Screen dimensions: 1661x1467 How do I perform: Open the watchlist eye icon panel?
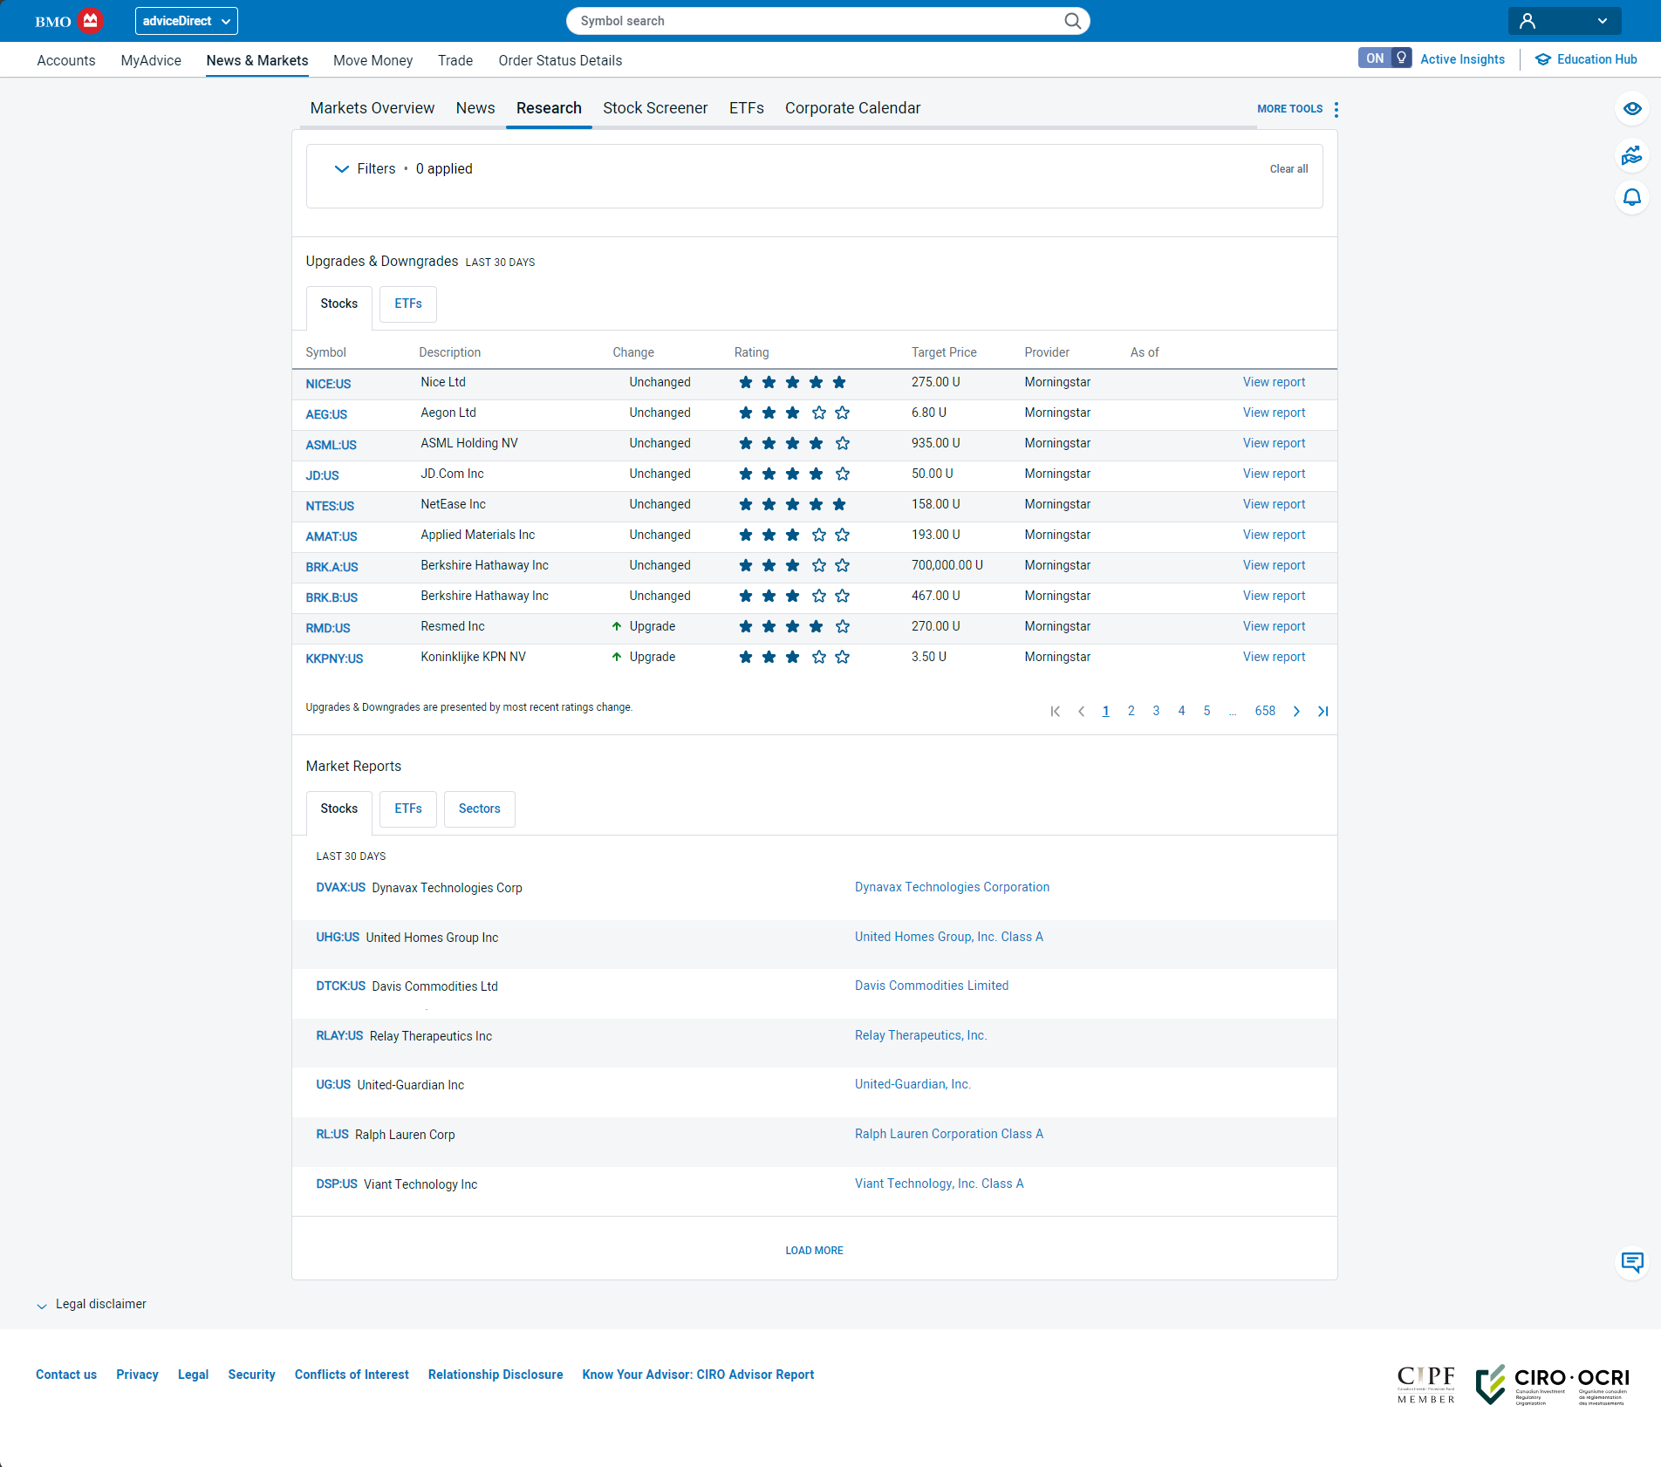click(x=1631, y=109)
